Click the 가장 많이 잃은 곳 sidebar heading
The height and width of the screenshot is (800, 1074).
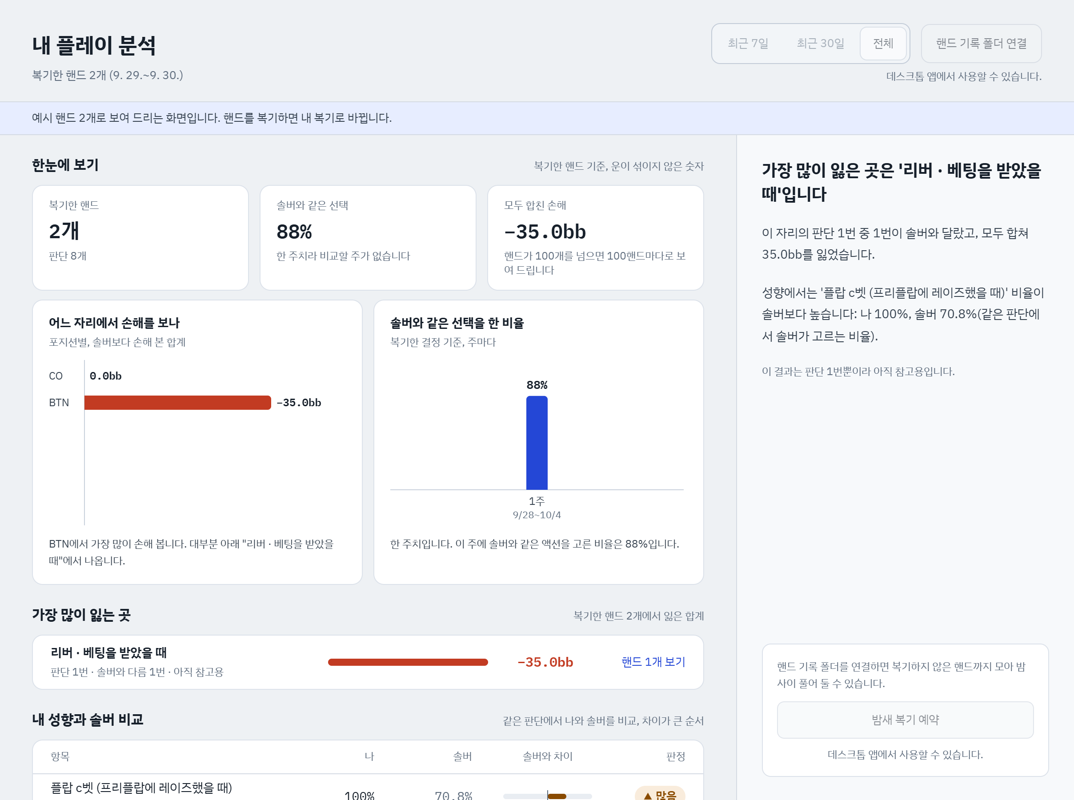[902, 182]
